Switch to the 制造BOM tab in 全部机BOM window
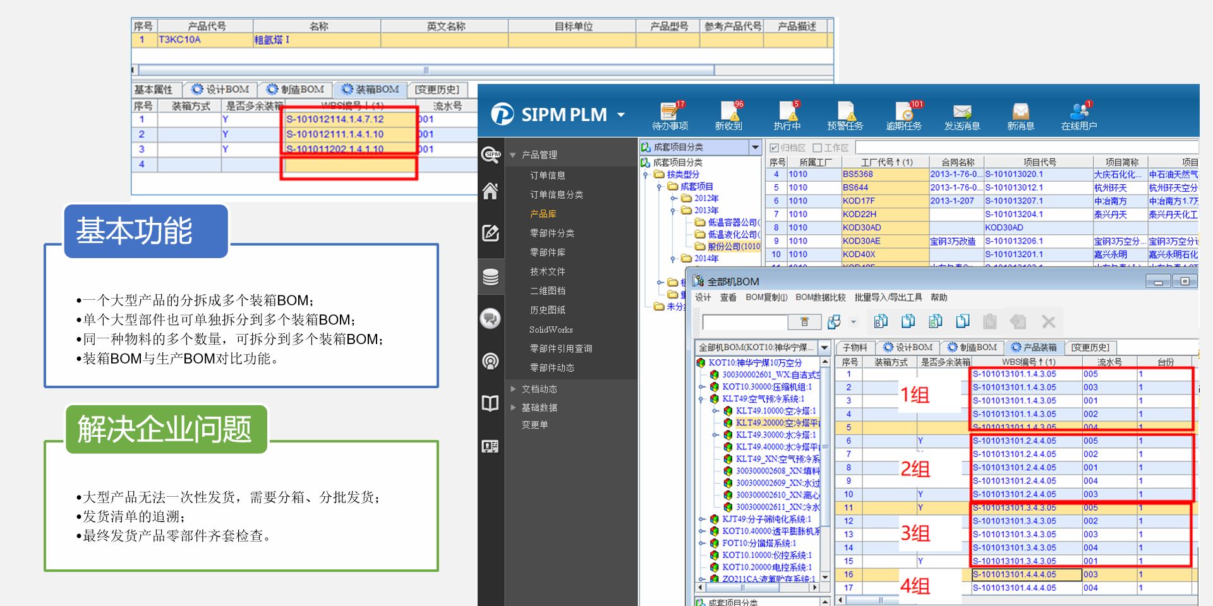This screenshot has height=606, width=1213. click(x=972, y=347)
